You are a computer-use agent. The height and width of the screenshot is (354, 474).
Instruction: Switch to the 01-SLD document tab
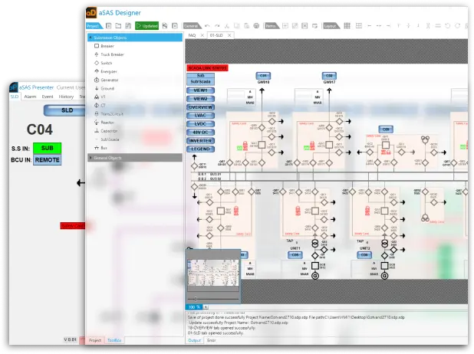(x=216, y=35)
